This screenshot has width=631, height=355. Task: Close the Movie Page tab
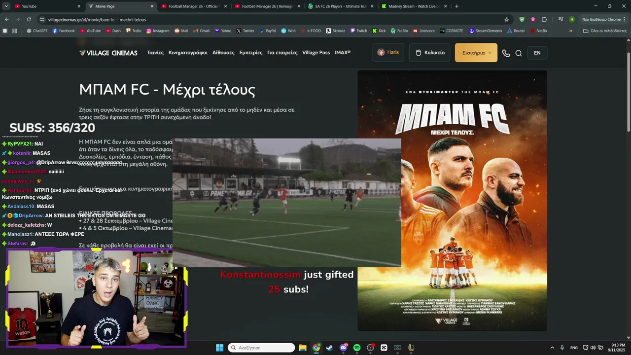pyautogui.click(x=152, y=6)
